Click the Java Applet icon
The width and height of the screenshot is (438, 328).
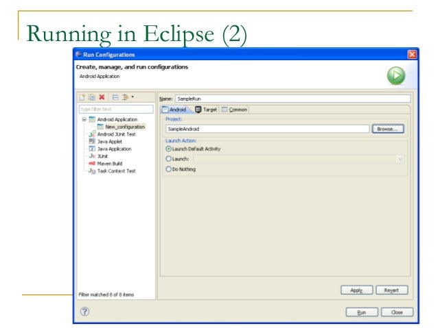pos(92,141)
